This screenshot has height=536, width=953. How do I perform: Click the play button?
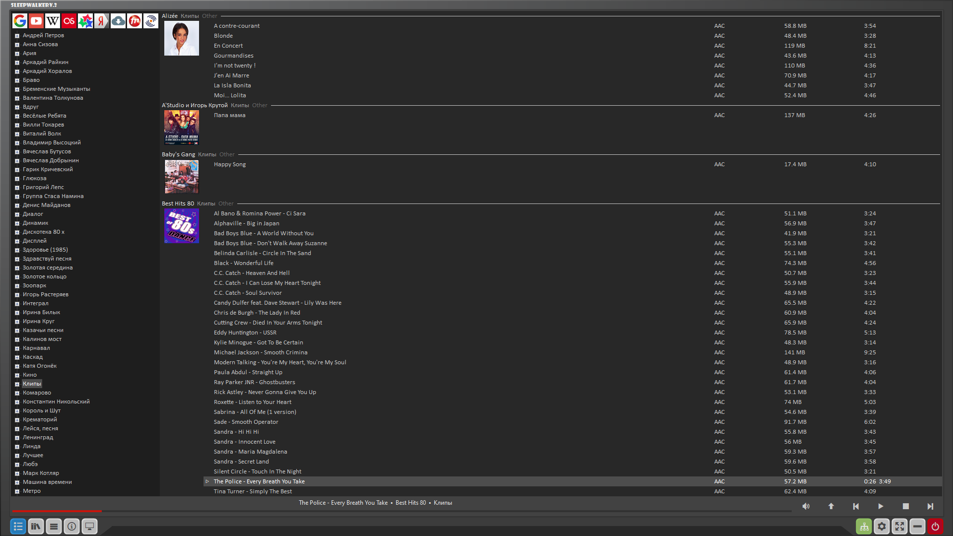point(881,506)
